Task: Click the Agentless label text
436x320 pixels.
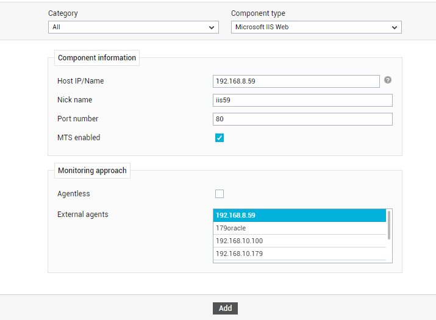Action: pyautogui.click(x=74, y=194)
